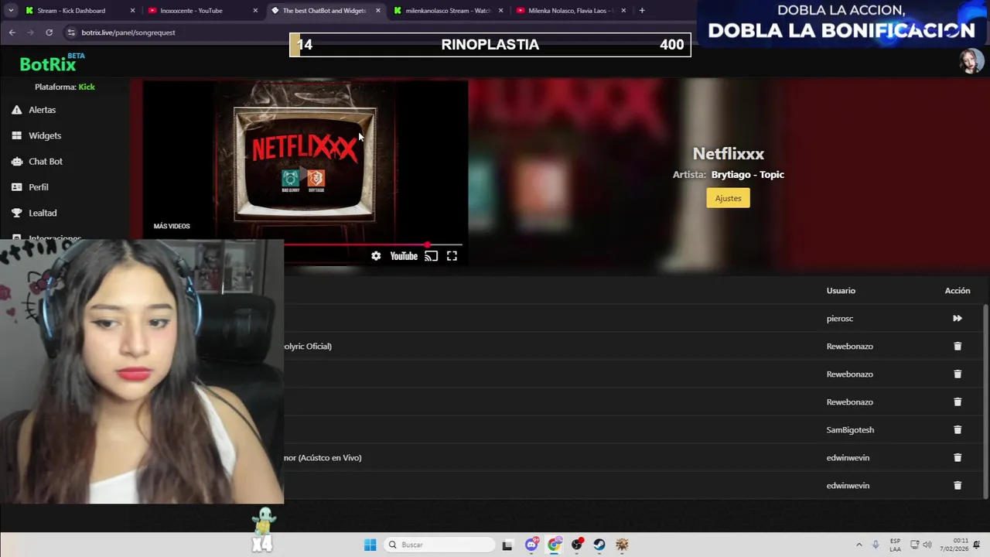Viewport: 990px width, 557px height.
Task: Go forward in browser history
Action: tap(30, 32)
